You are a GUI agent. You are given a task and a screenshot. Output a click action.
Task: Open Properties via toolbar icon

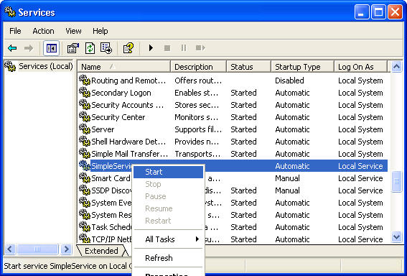point(73,48)
